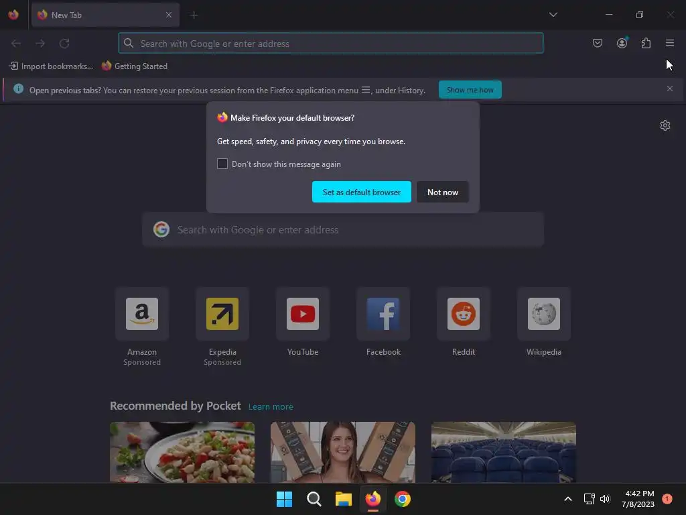Open the network tray icon
This screenshot has height=515, width=686.
point(589,499)
